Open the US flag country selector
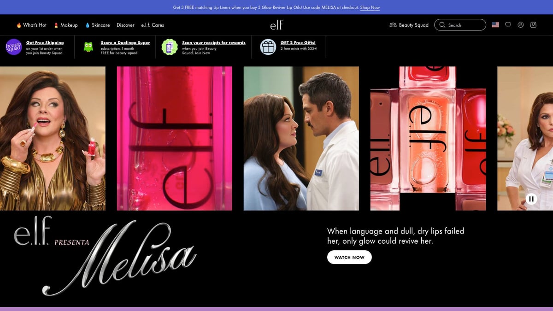The height and width of the screenshot is (311, 553). pyautogui.click(x=495, y=24)
